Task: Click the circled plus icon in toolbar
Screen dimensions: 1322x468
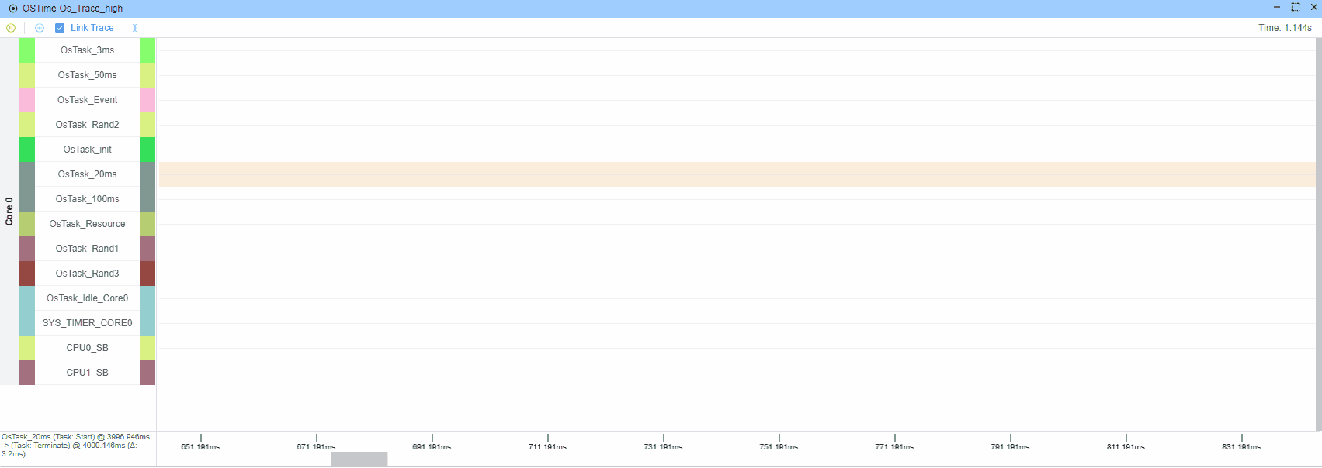Action: [x=40, y=28]
